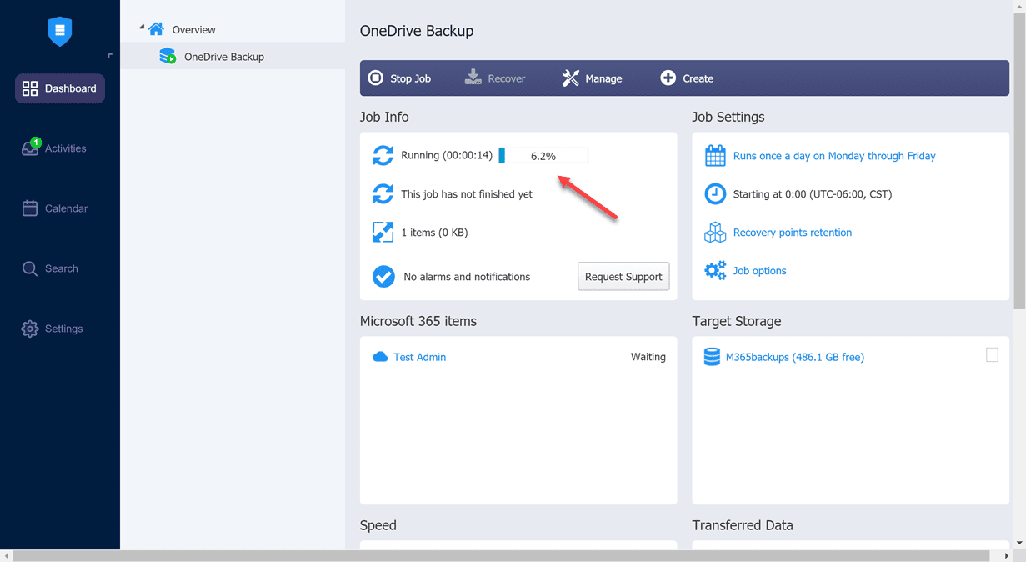Image resolution: width=1026 pixels, height=562 pixels.
Task: Open the Job options link
Action: click(x=759, y=271)
